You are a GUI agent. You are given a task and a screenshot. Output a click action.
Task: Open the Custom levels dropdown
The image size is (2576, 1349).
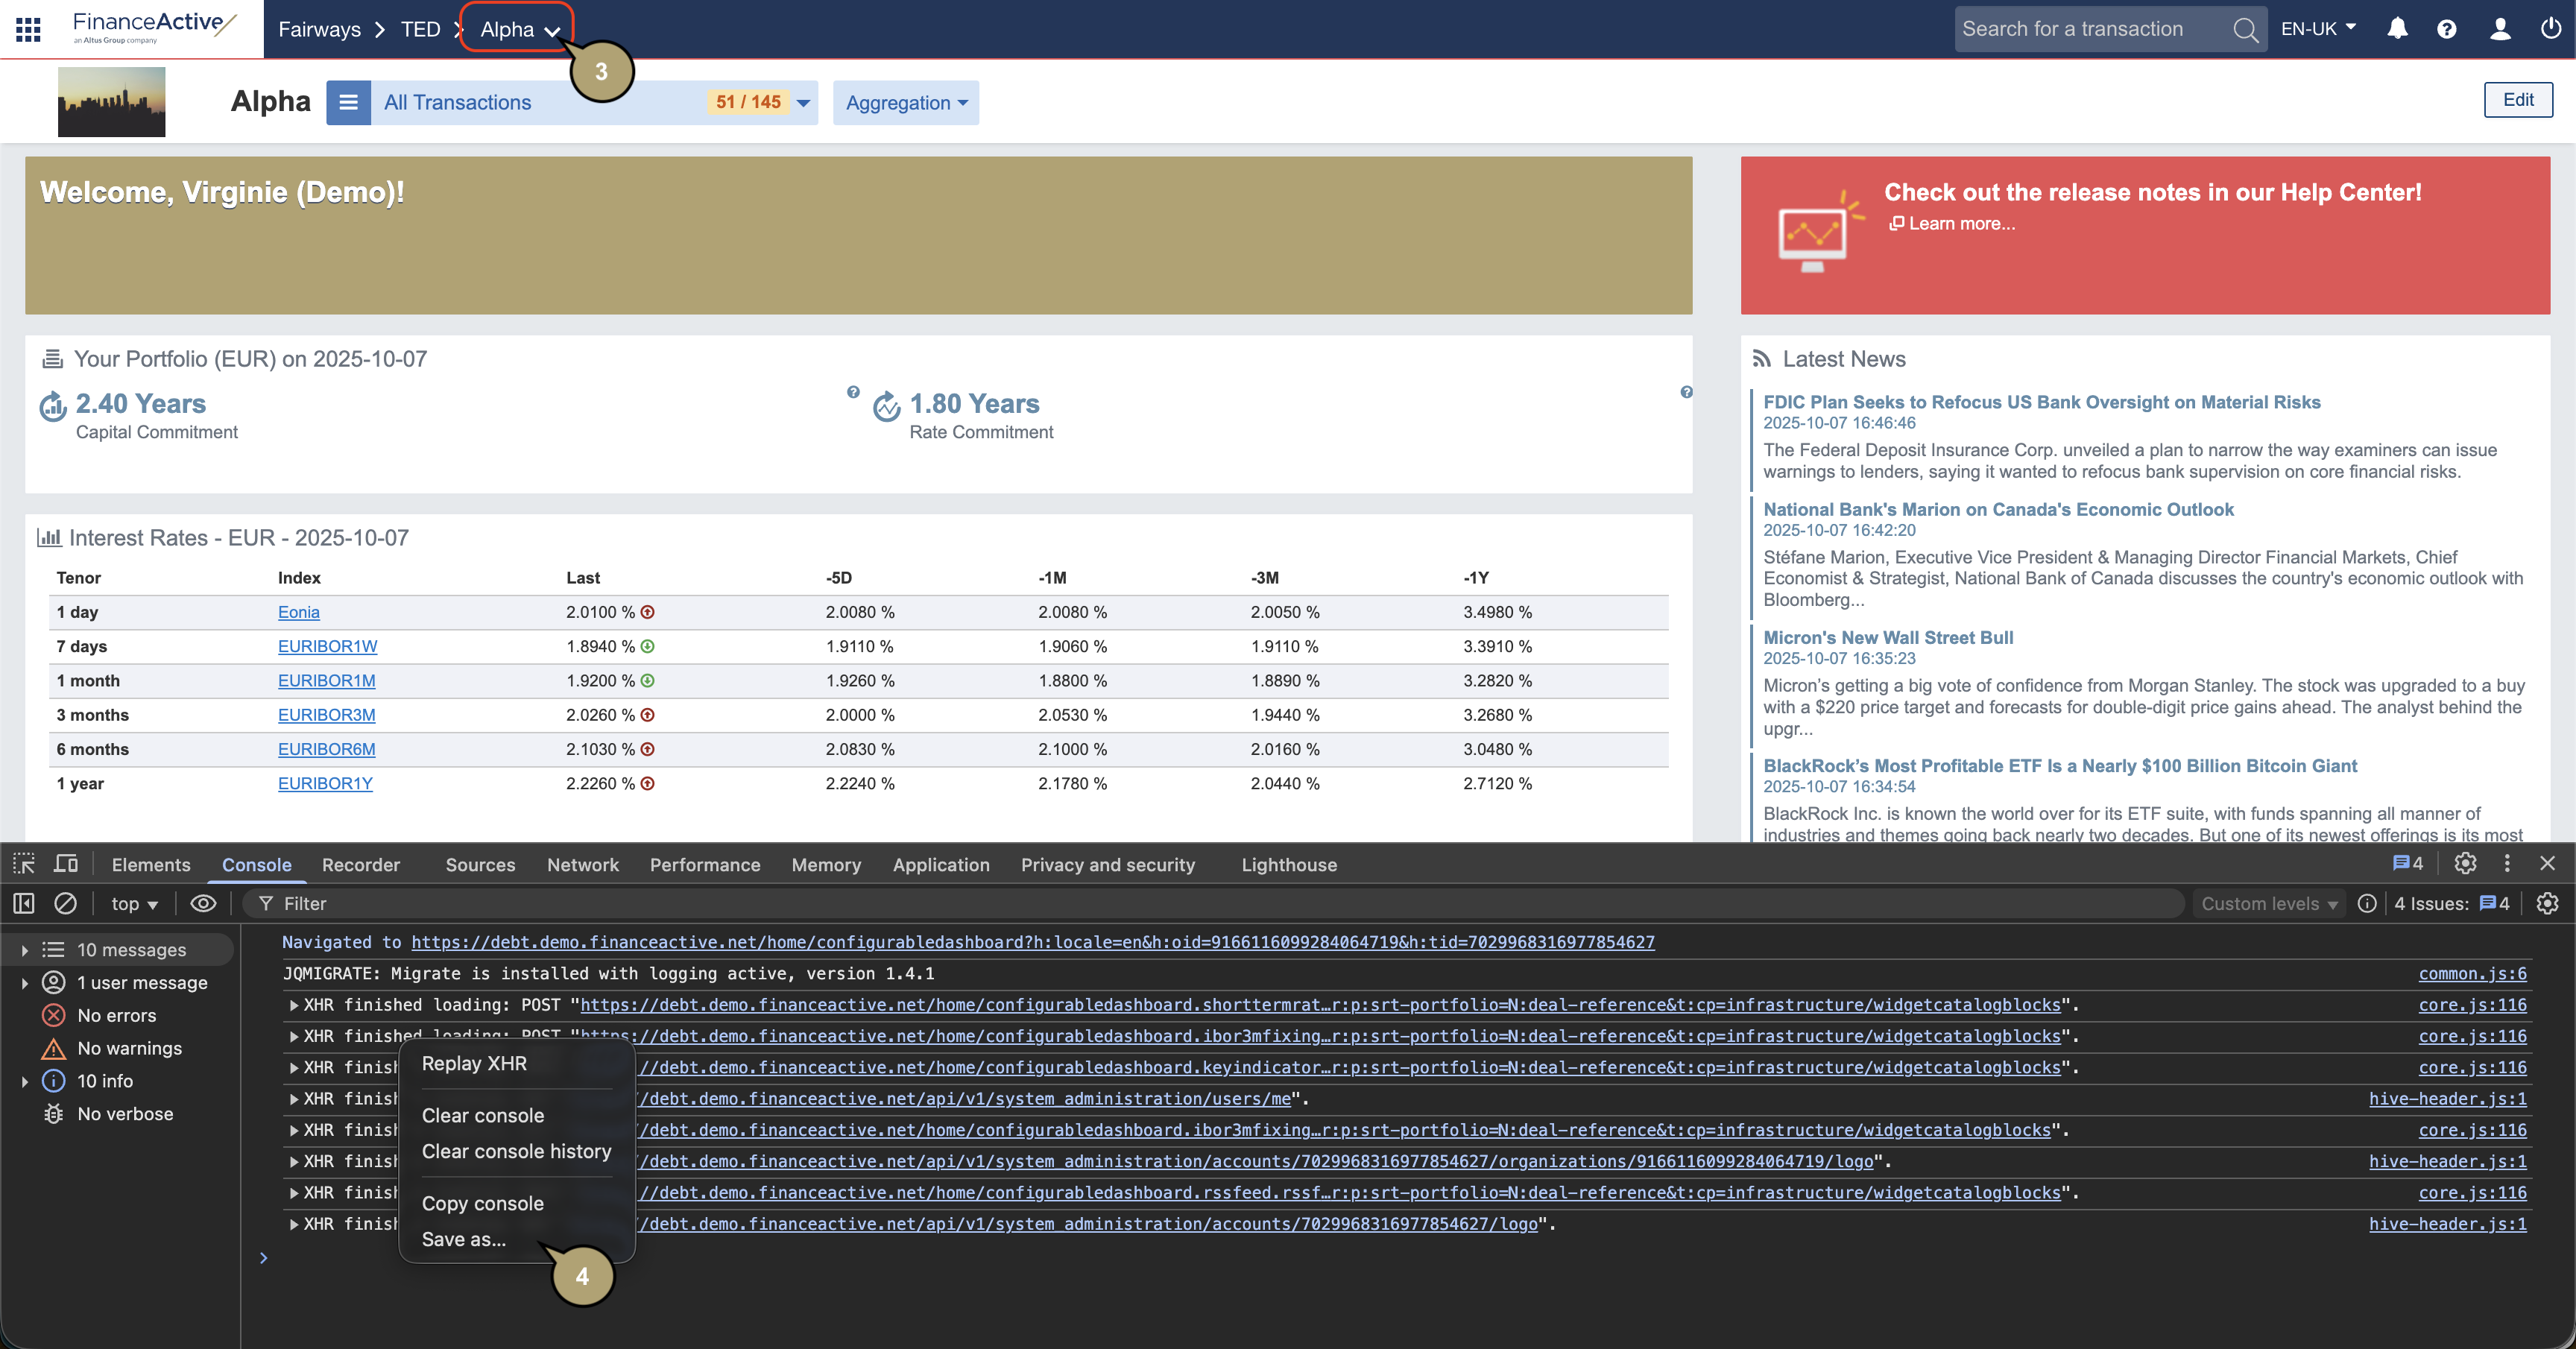pos(2268,903)
